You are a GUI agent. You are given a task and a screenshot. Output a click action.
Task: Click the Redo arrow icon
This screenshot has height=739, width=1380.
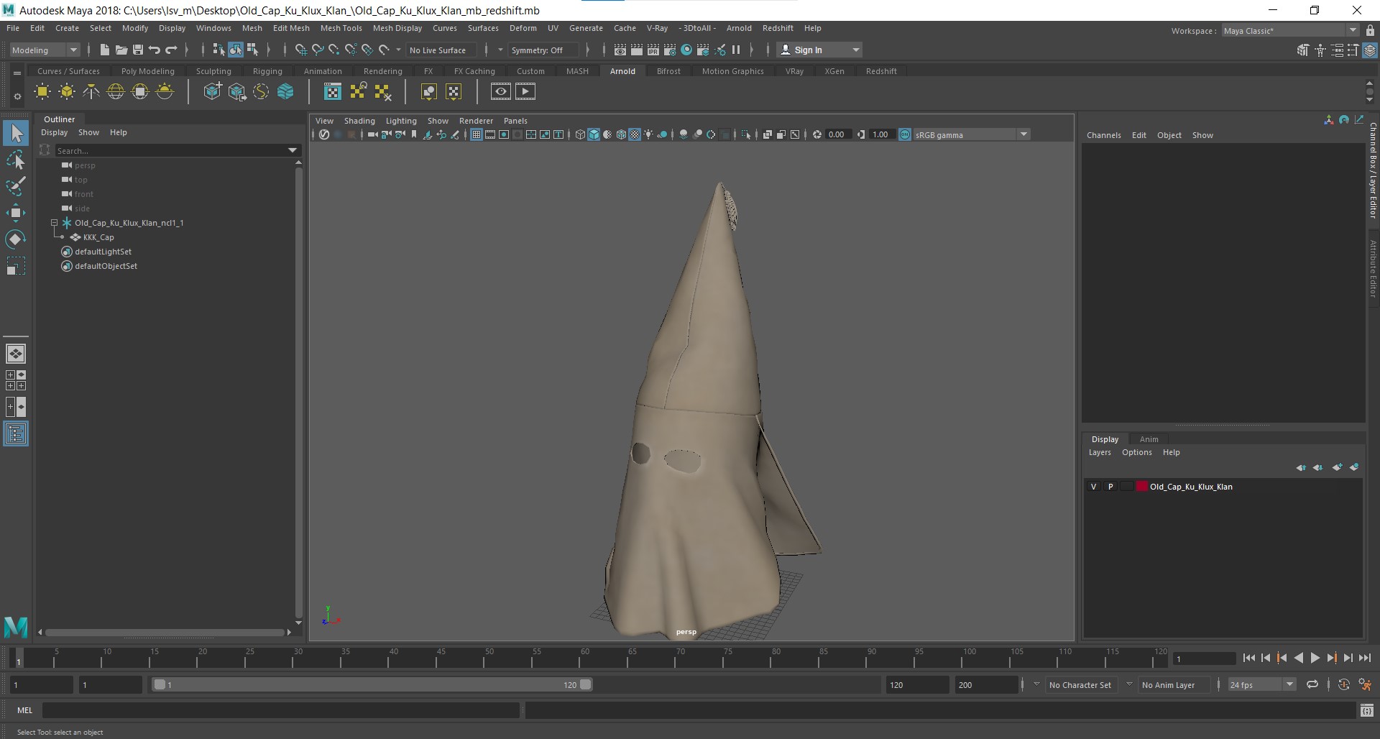pyautogui.click(x=171, y=50)
